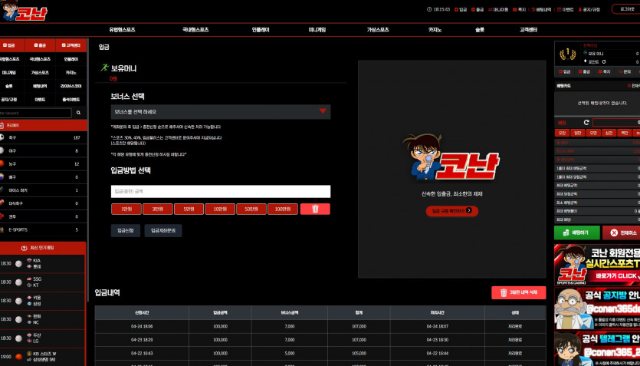Click the red trash icon to clear deposit amount
Viewport: 640px width, 366px height.
point(315,209)
